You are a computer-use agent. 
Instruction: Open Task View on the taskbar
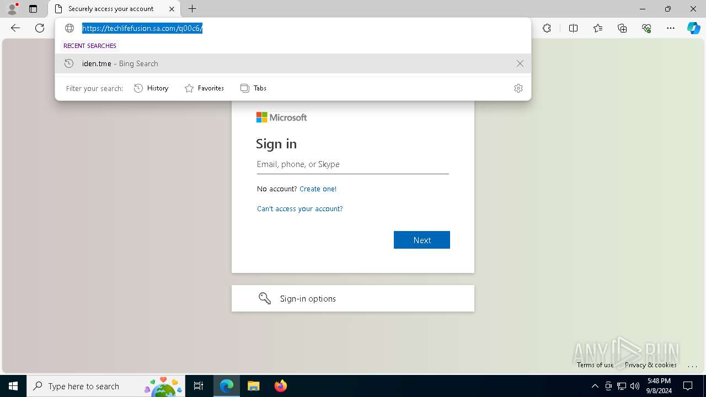pyautogui.click(x=199, y=386)
